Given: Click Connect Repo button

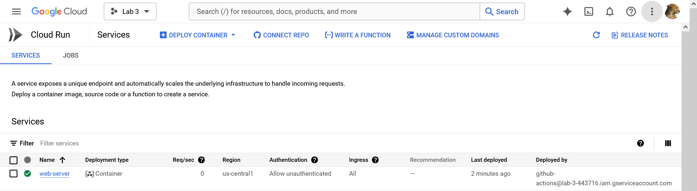Looking at the screenshot, I should pos(281,35).
